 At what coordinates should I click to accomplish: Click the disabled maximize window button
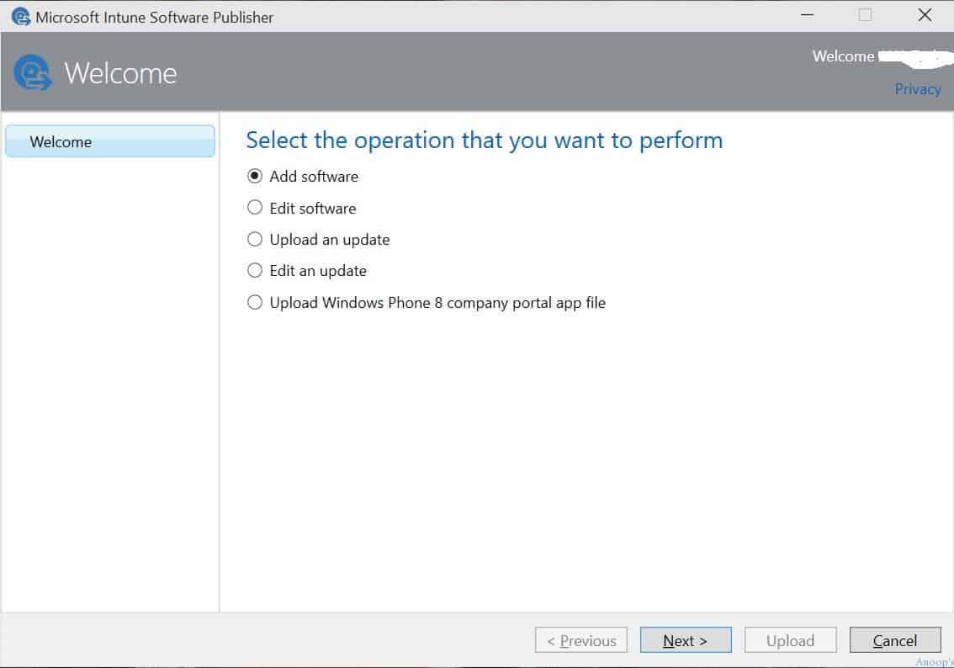pos(865,15)
